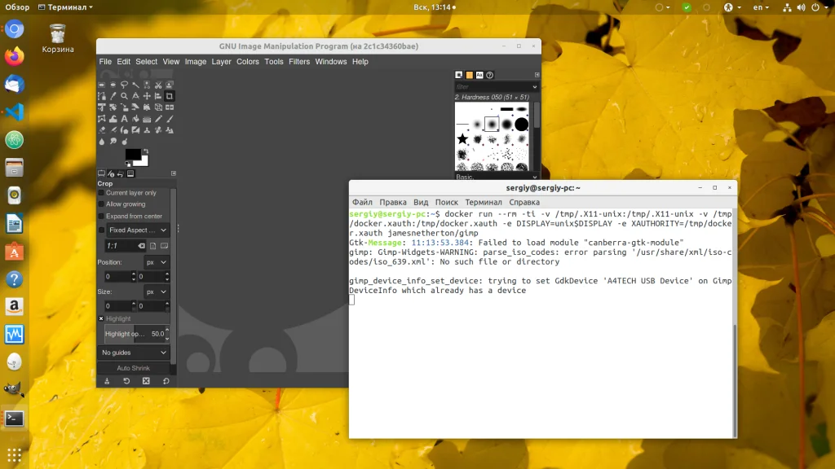Swap foreground and background colors arrow
835x469 pixels.
(x=146, y=151)
